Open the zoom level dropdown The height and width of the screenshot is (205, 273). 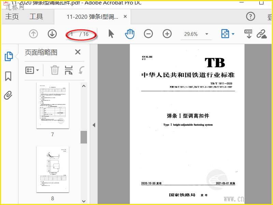coord(207,34)
